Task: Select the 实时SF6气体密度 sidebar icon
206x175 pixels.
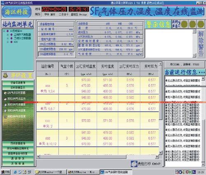Action: (x=5, y=117)
